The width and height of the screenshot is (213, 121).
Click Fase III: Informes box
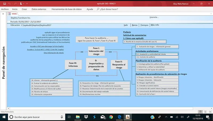coord(73,65)
